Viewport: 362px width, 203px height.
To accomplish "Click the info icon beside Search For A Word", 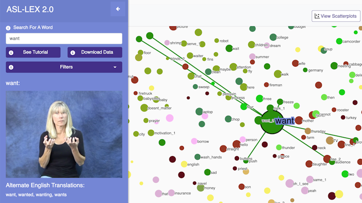I will 8,28.
